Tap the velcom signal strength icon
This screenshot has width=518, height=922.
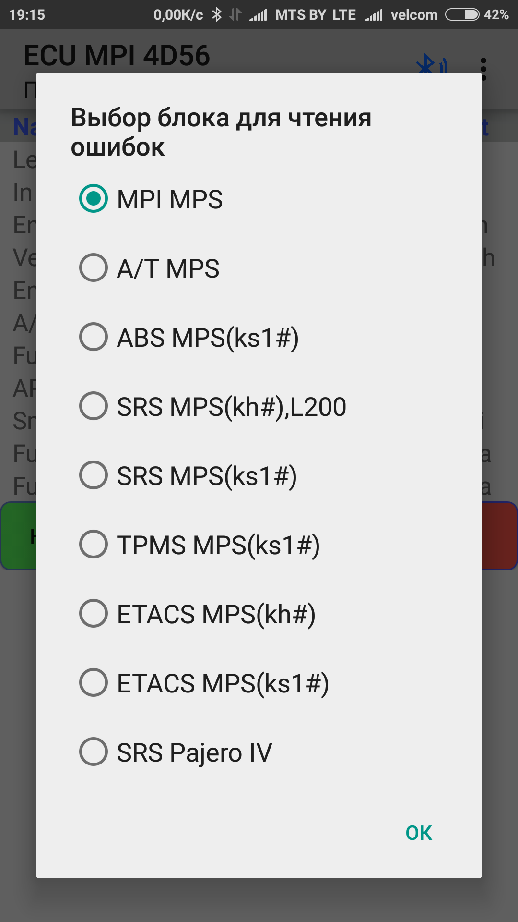[x=374, y=15]
